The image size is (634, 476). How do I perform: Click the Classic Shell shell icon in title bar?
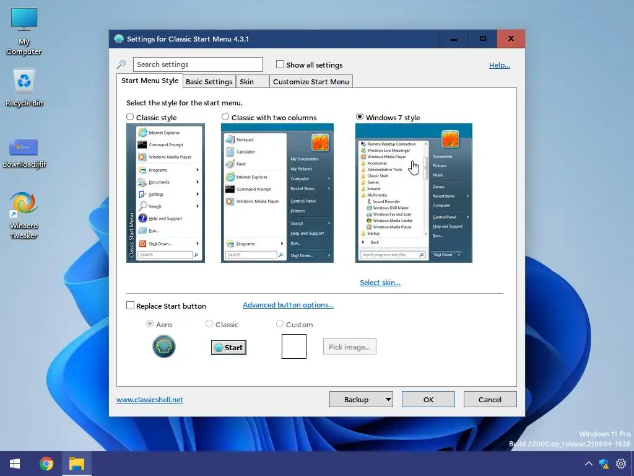coord(118,39)
